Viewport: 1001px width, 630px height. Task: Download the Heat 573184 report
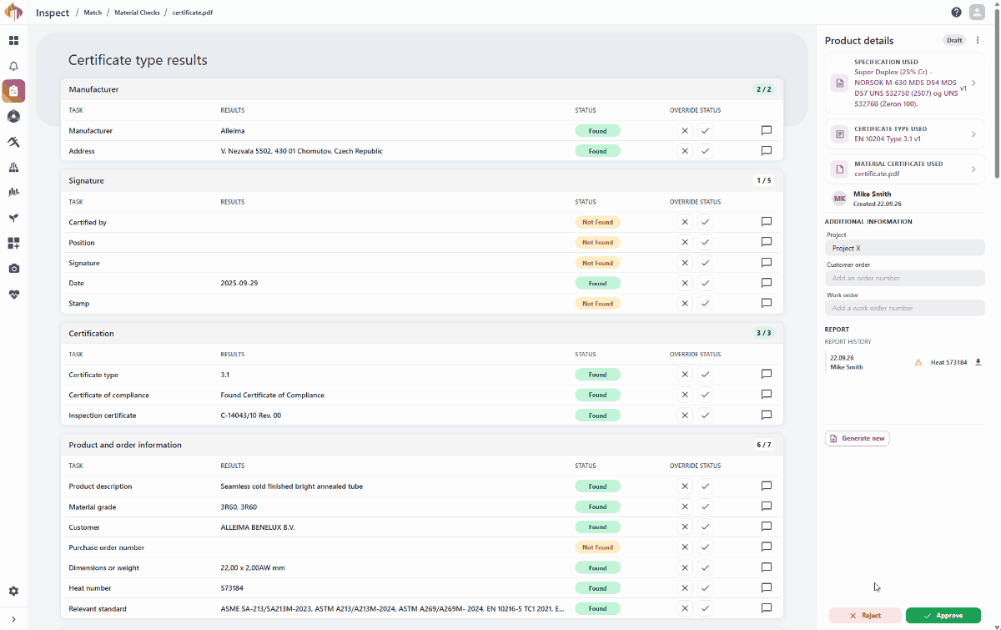(978, 362)
